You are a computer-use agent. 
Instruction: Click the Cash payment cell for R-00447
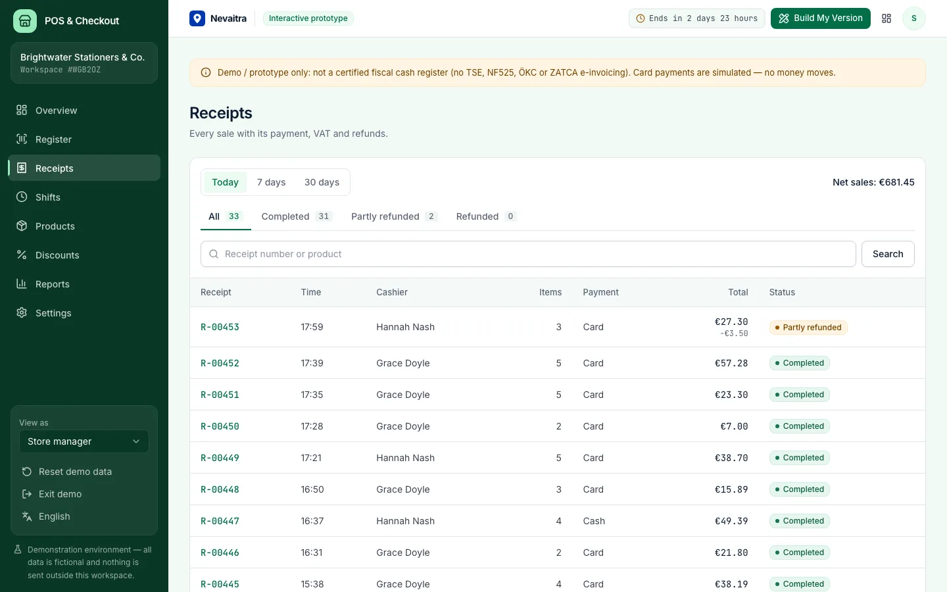pos(594,521)
